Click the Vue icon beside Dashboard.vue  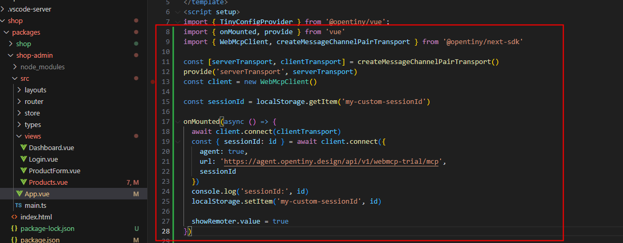coord(23,148)
